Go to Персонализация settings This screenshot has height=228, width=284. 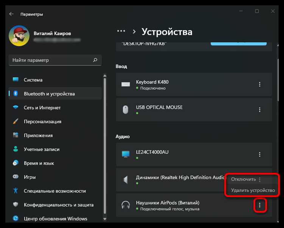pos(55,122)
